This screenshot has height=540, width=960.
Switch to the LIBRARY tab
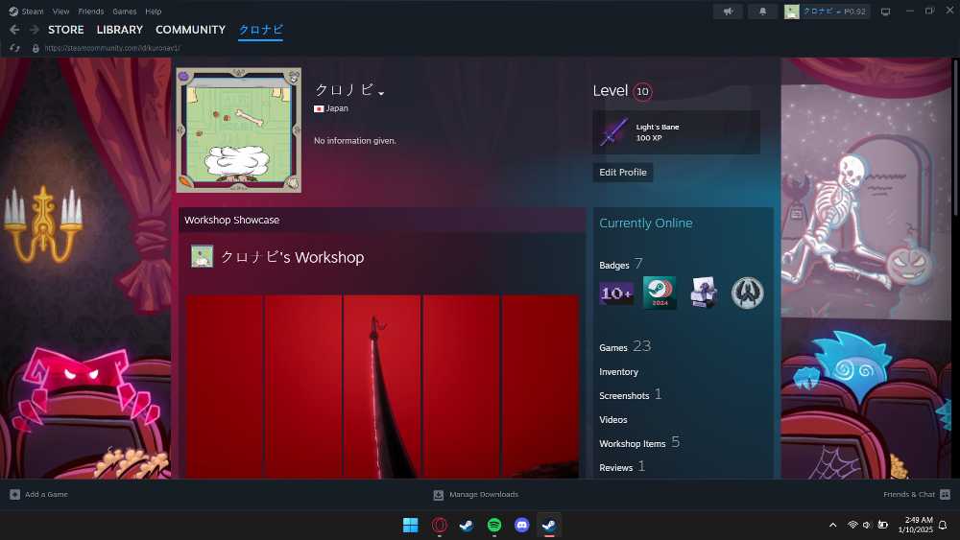(119, 30)
